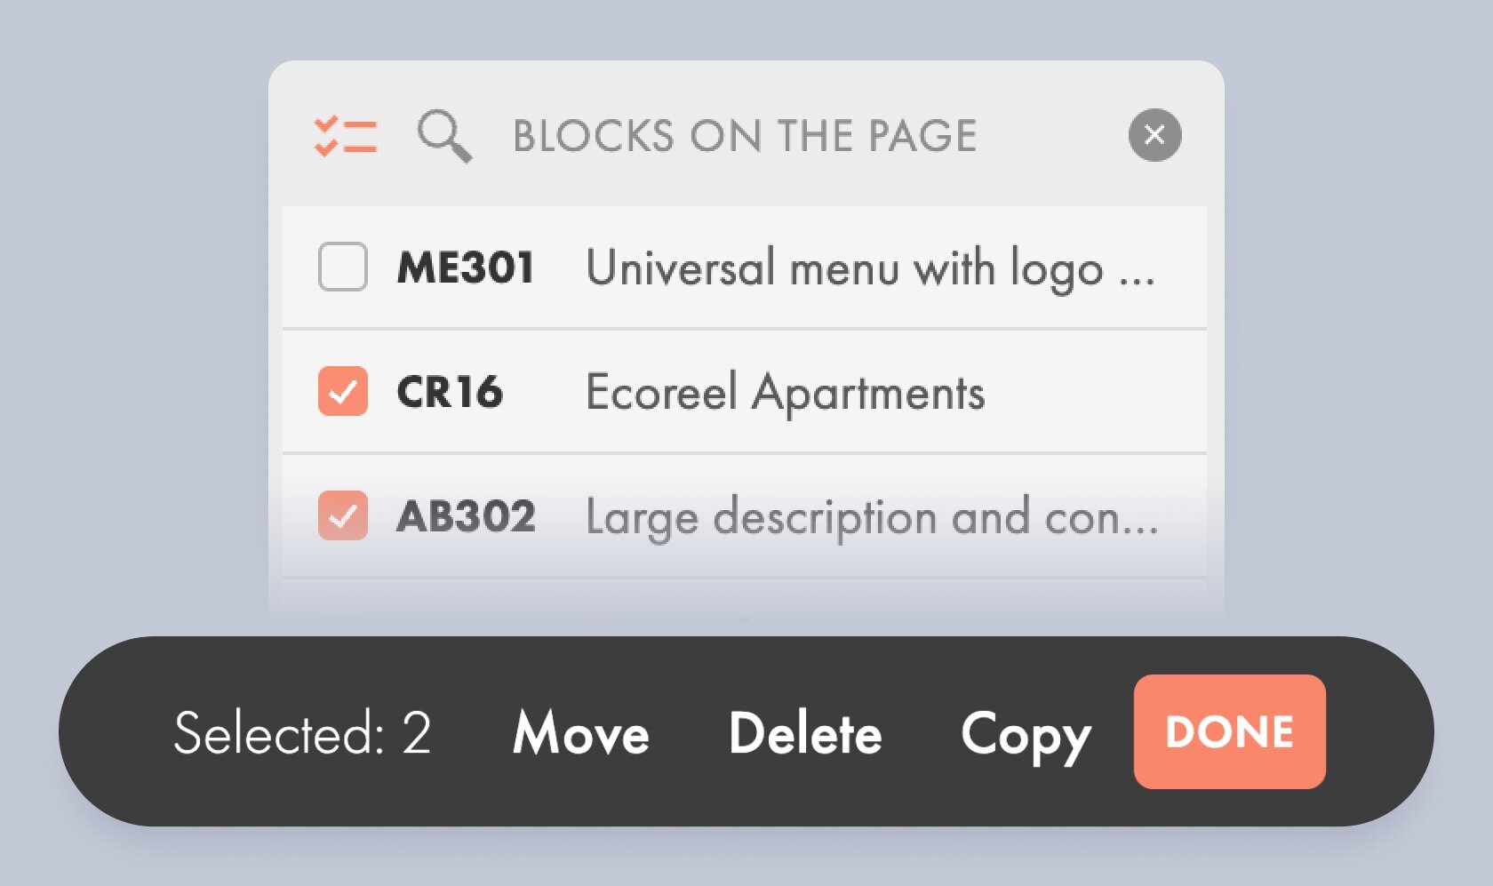The width and height of the screenshot is (1493, 886).
Task: Choose Delete in the action bar
Action: click(805, 733)
